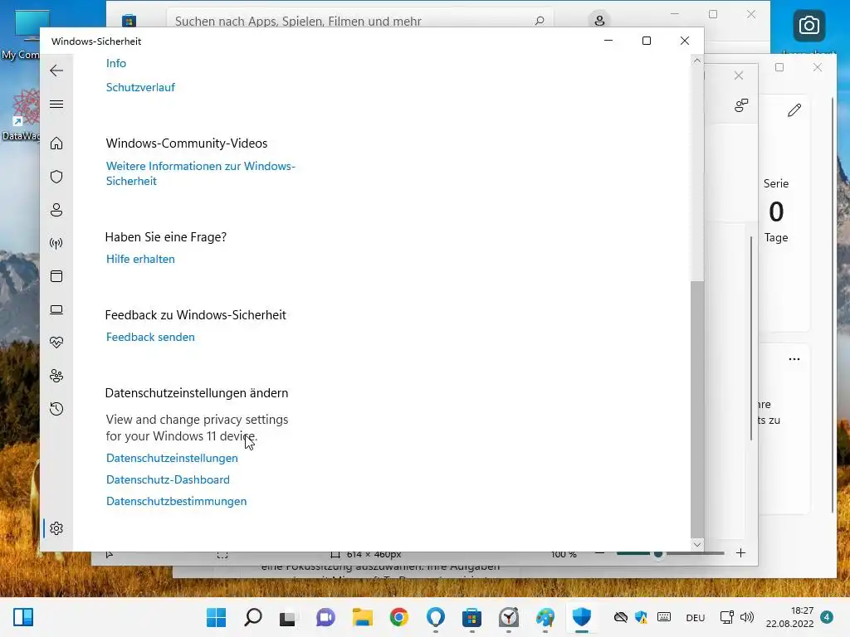Open Firewall & network protection antenna icon
Screen dimensions: 850x637
point(56,243)
